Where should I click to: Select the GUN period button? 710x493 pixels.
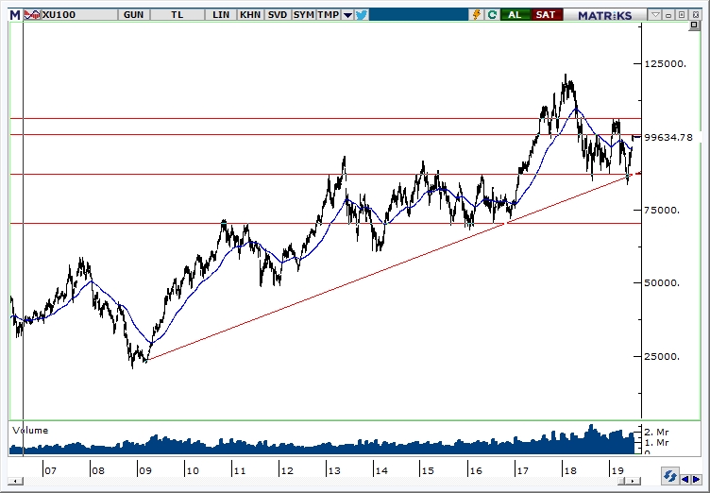click(133, 15)
